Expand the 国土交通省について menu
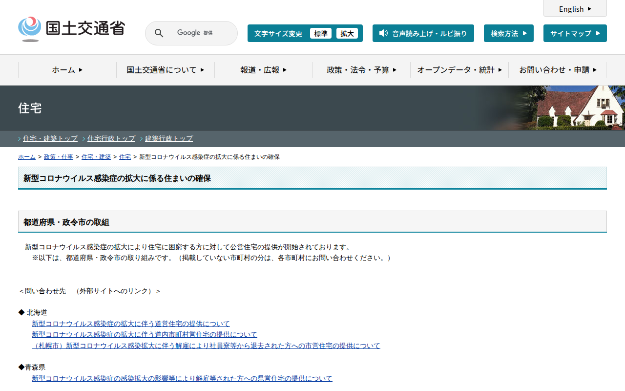The image size is (625, 391). (165, 70)
